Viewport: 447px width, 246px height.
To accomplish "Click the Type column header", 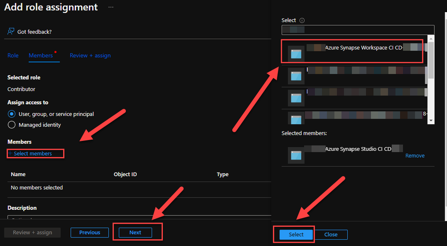I will pos(222,174).
